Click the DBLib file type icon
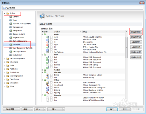Screen dimensions: 146x114 tap(48, 87)
